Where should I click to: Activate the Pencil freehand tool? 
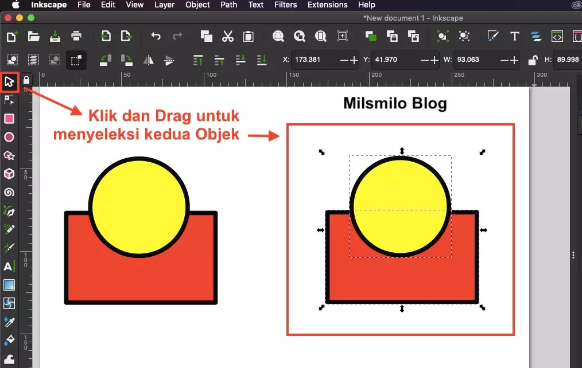pos(9,229)
